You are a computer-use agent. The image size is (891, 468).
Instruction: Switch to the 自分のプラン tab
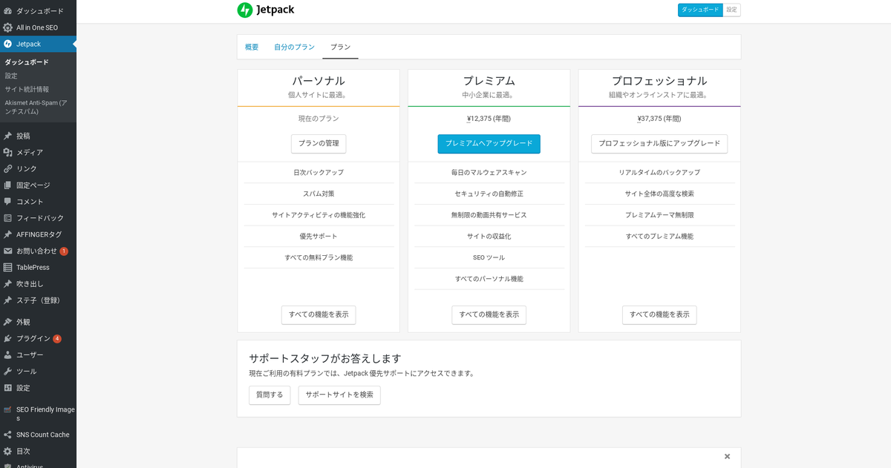[x=294, y=47]
